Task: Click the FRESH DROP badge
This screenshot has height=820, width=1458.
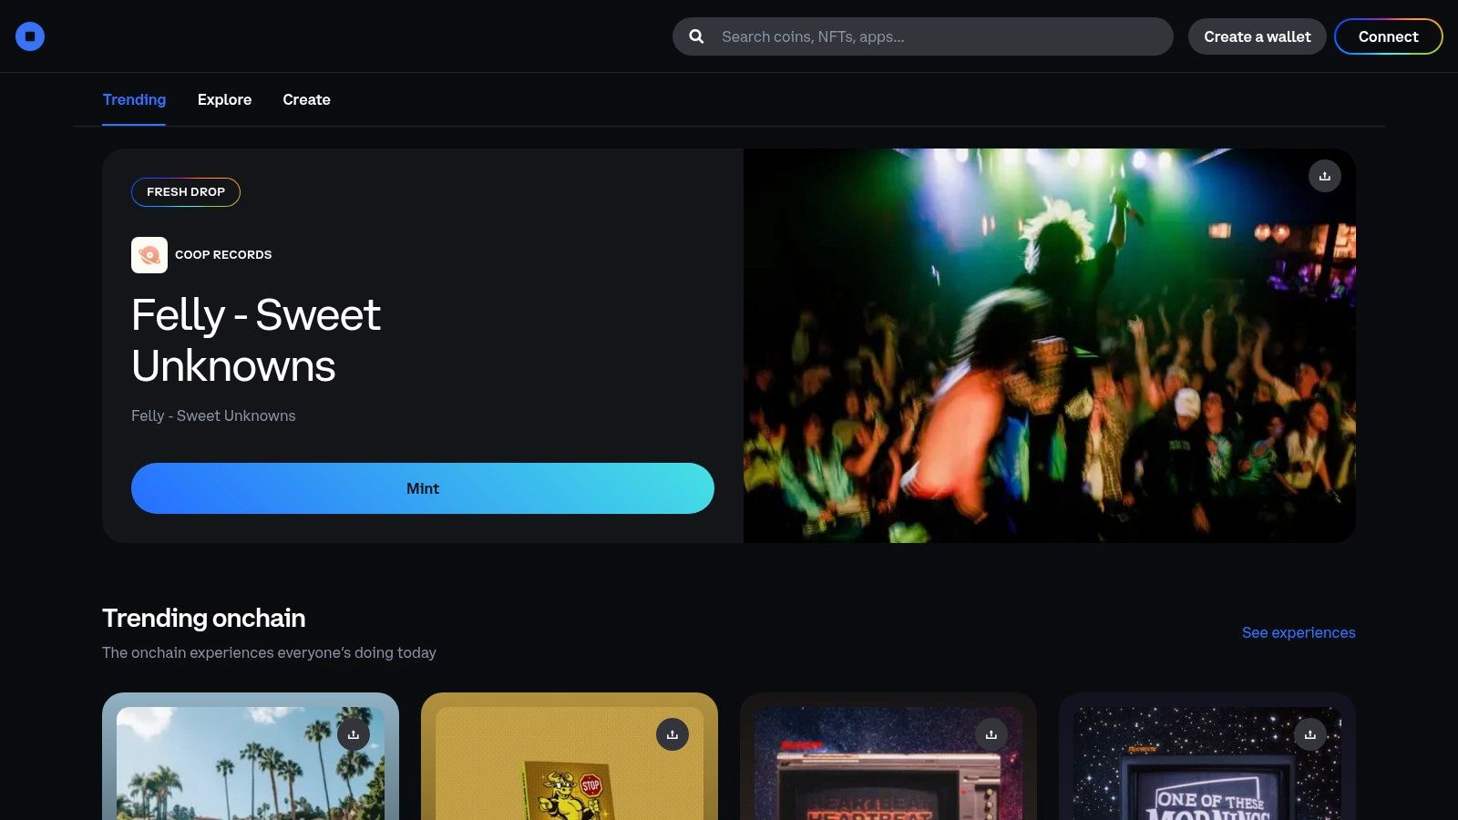Action: [x=186, y=192]
